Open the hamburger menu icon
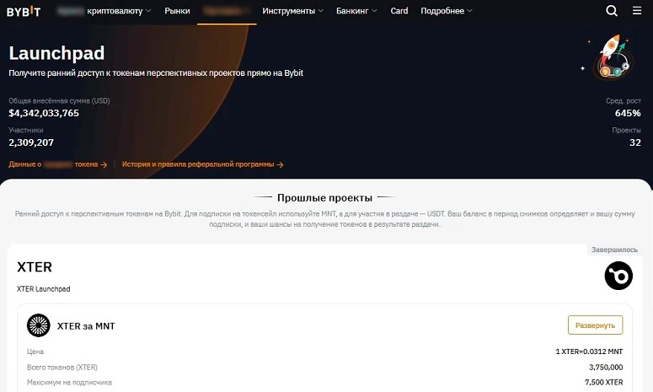This screenshot has width=653, height=392. pyautogui.click(x=637, y=10)
